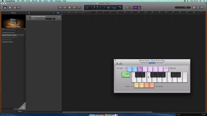207x116 pixels.
Task: Open the Mix menu
Action: 40,1
